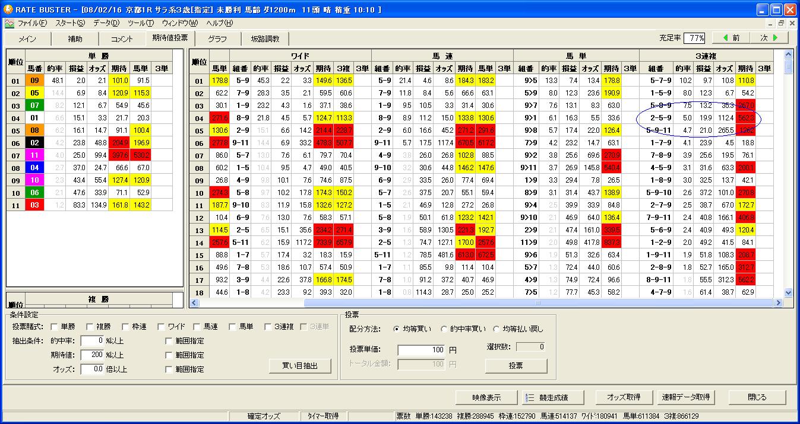
Task: Click the orange horse number 09 cell in 単勝
Action: 34,80
